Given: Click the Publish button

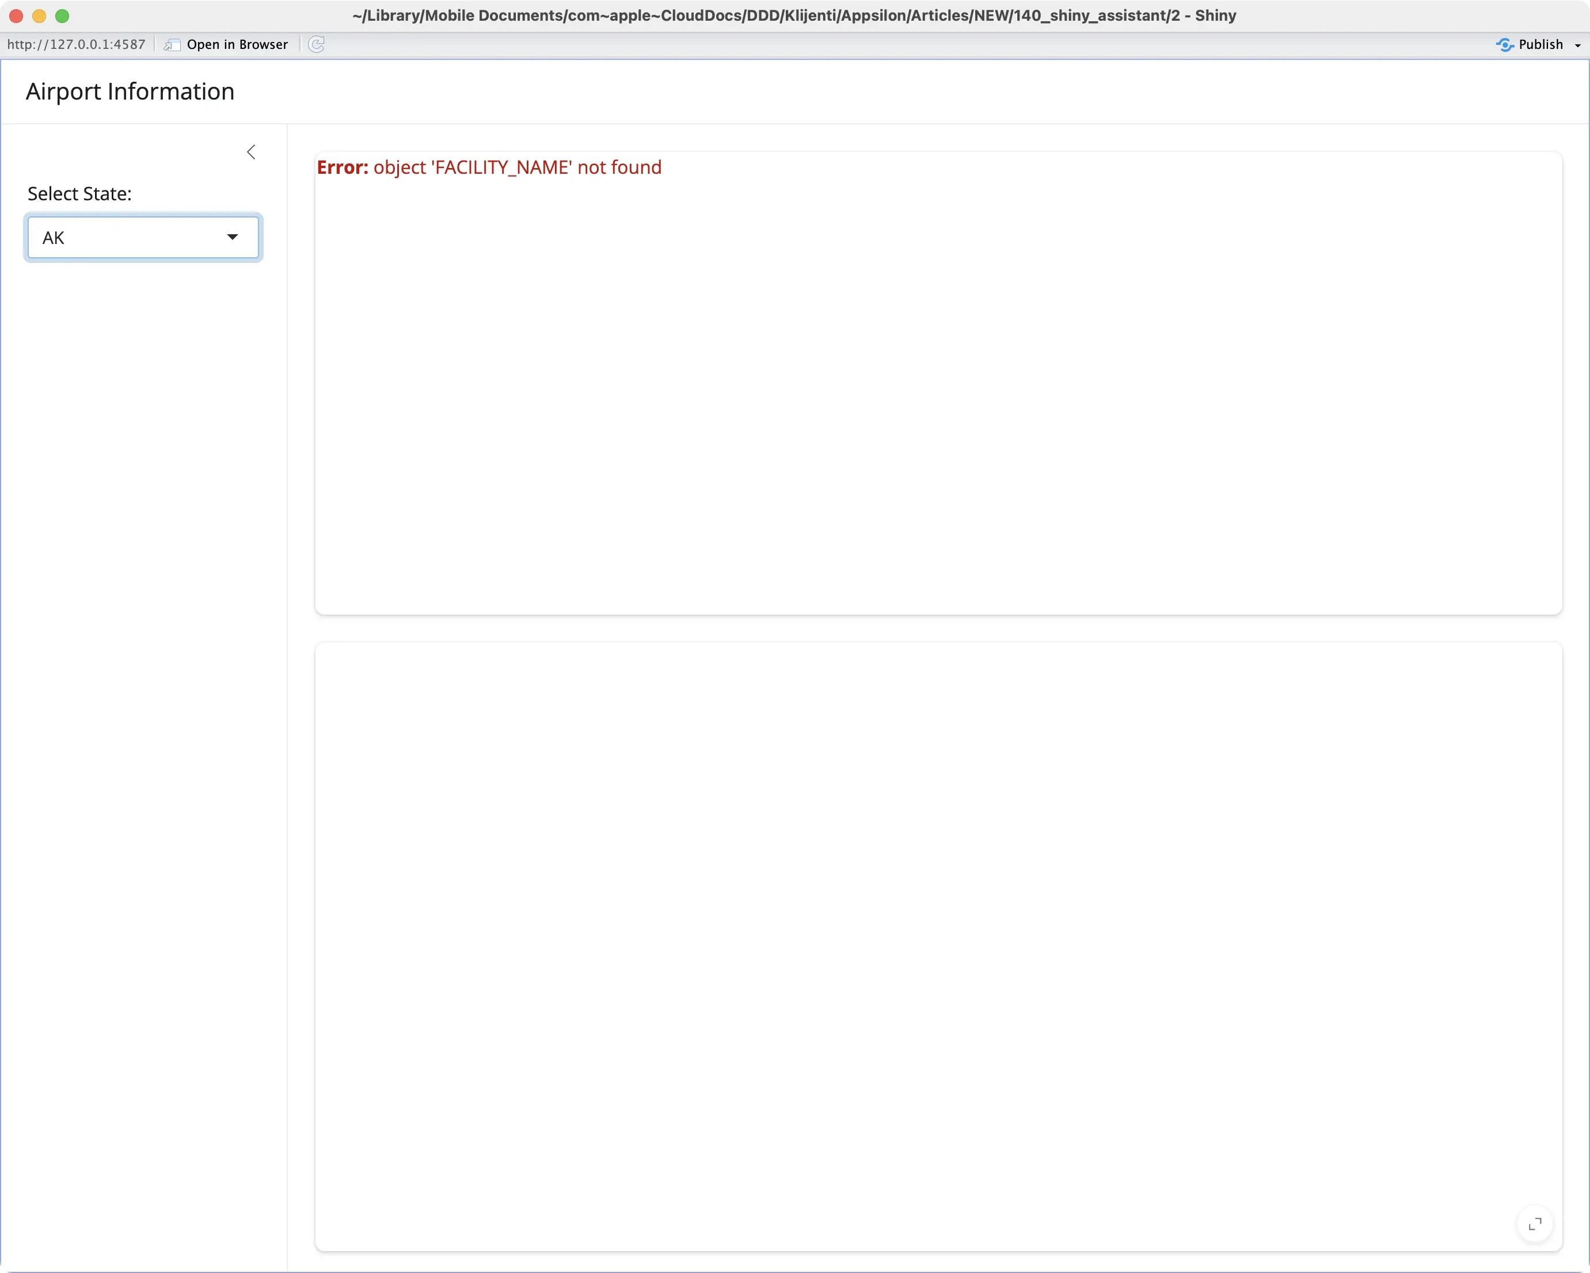Looking at the screenshot, I should click(x=1530, y=44).
